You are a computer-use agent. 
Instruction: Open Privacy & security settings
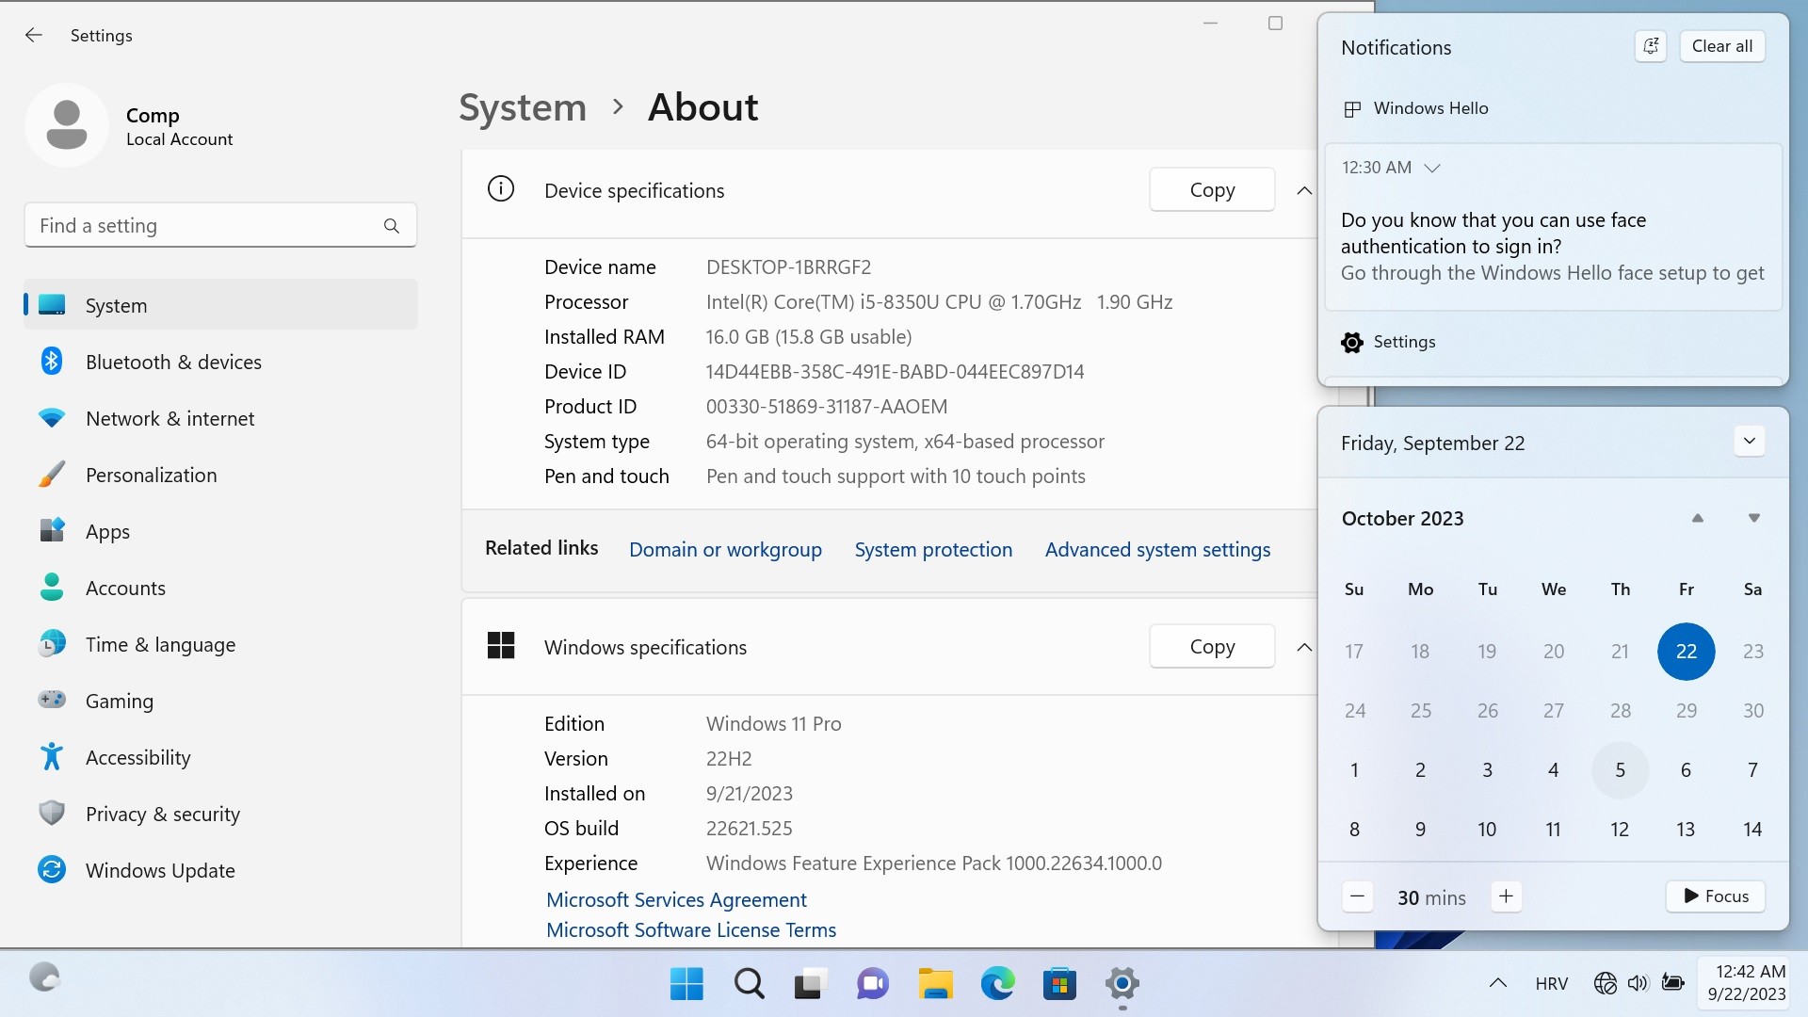coord(220,814)
